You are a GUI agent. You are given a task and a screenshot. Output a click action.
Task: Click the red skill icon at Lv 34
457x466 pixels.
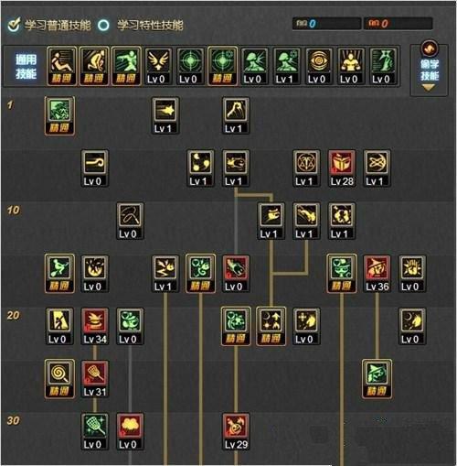point(95,327)
